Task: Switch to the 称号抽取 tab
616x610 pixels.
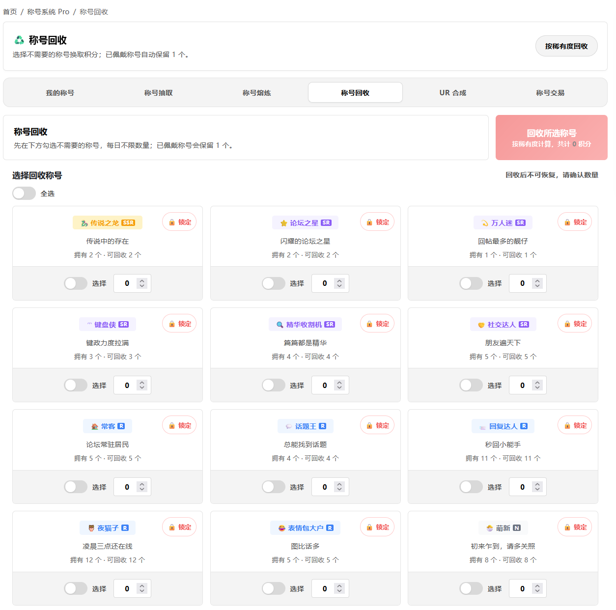Action: coord(158,92)
